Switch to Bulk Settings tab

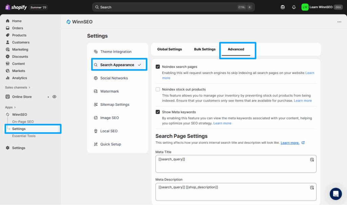click(205, 49)
